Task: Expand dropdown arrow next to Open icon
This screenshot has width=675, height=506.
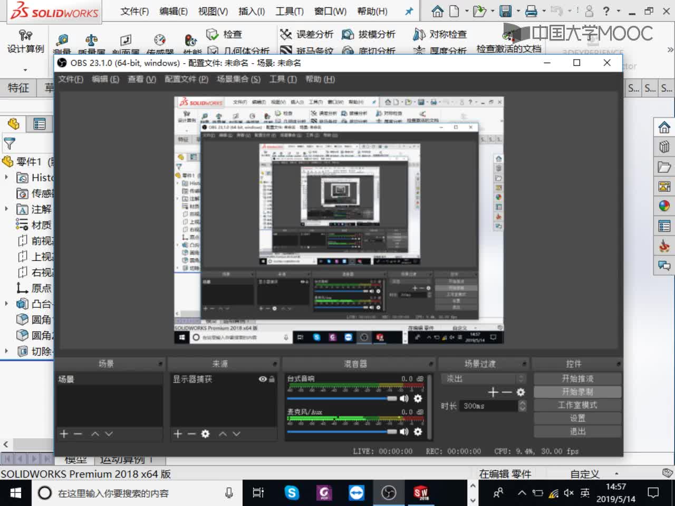Action: point(493,11)
